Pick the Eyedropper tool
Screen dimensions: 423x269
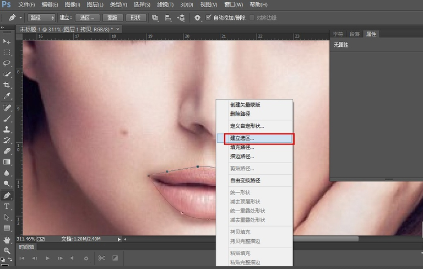pos(7,96)
